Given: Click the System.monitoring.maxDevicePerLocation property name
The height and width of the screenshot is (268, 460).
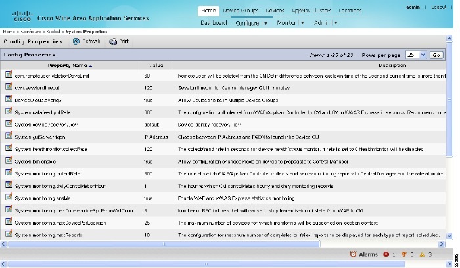Looking at the screenshot, I should 60,223.
